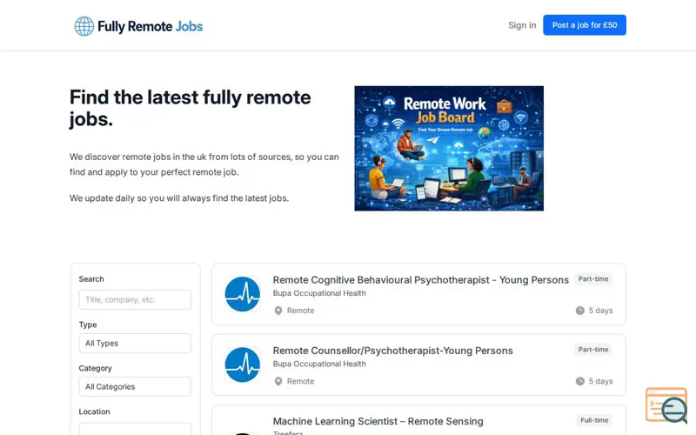Screen dimensions: 696x435
Task: Click Remote location text on Remote Counsellor job
Action: click(300, 381)
